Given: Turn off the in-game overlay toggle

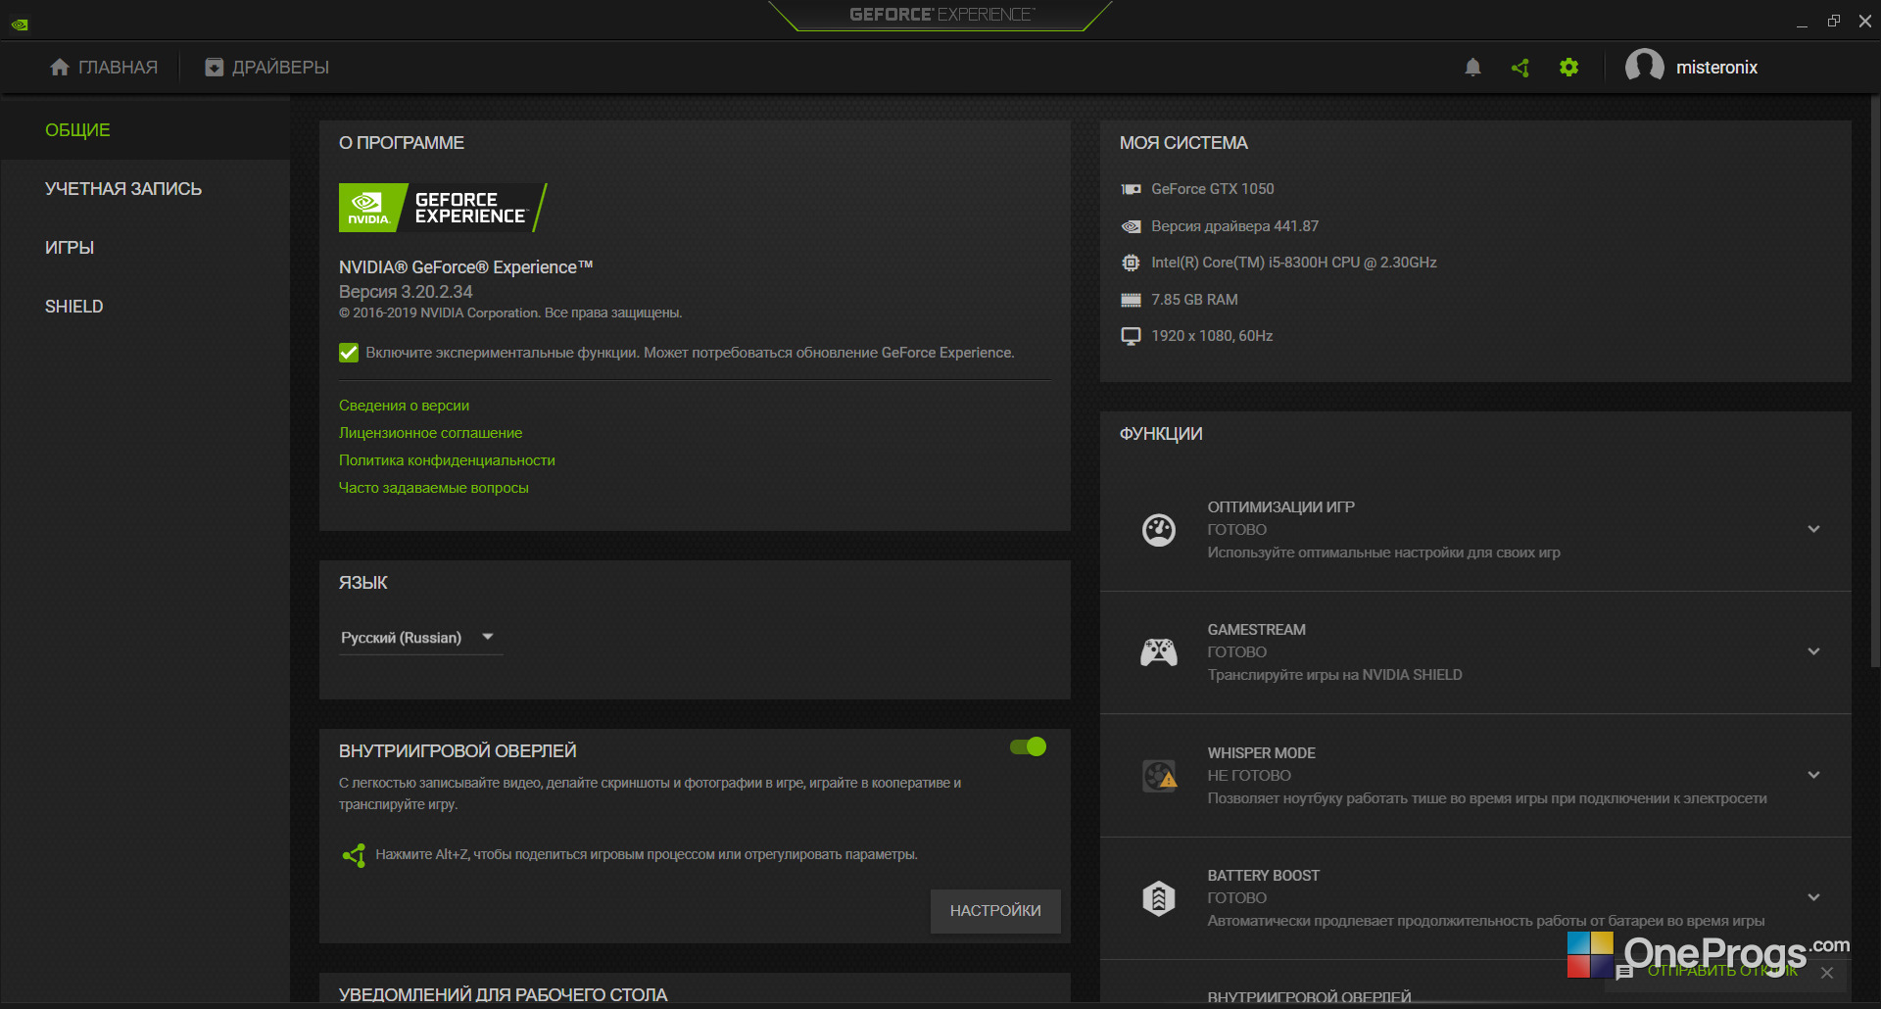Looking at the screenshot, I should [x=1028, y=747].
